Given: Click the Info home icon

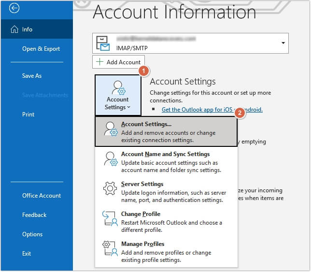Looking at the screenshot, I should [x=14, y=29].
